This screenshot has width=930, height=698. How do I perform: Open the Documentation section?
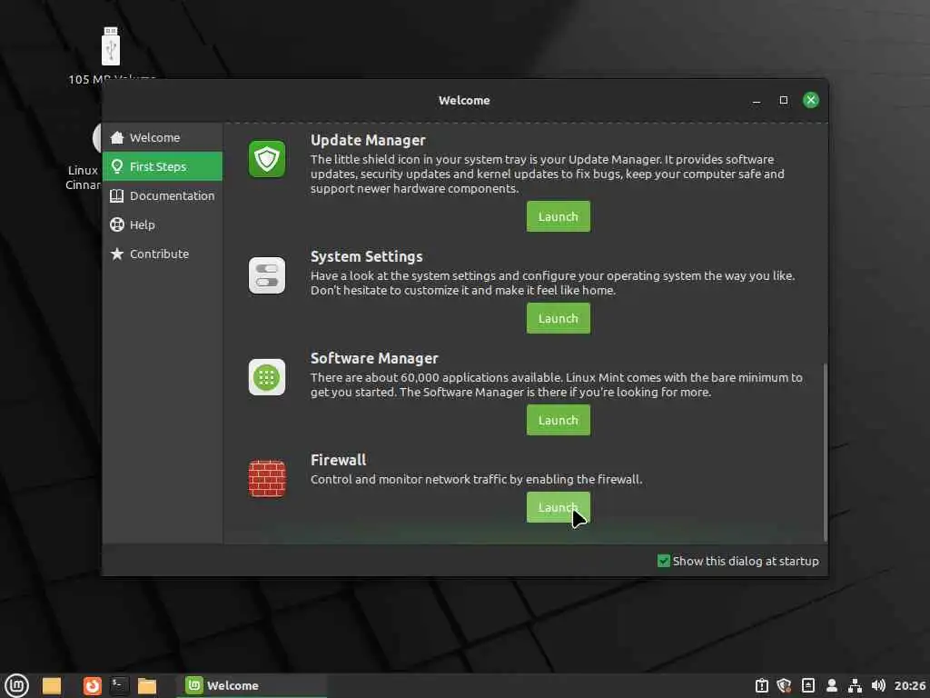[163, 196]
